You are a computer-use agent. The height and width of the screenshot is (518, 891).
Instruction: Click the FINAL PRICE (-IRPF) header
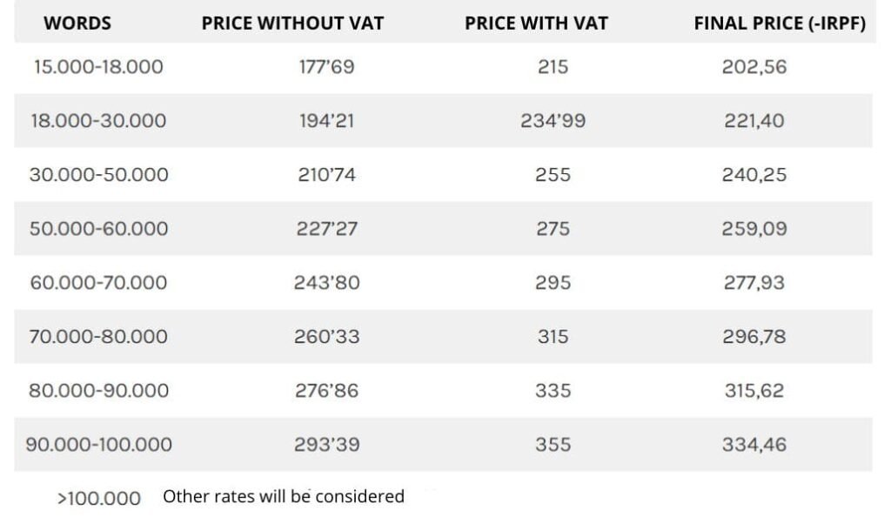[x=780, y=24]
